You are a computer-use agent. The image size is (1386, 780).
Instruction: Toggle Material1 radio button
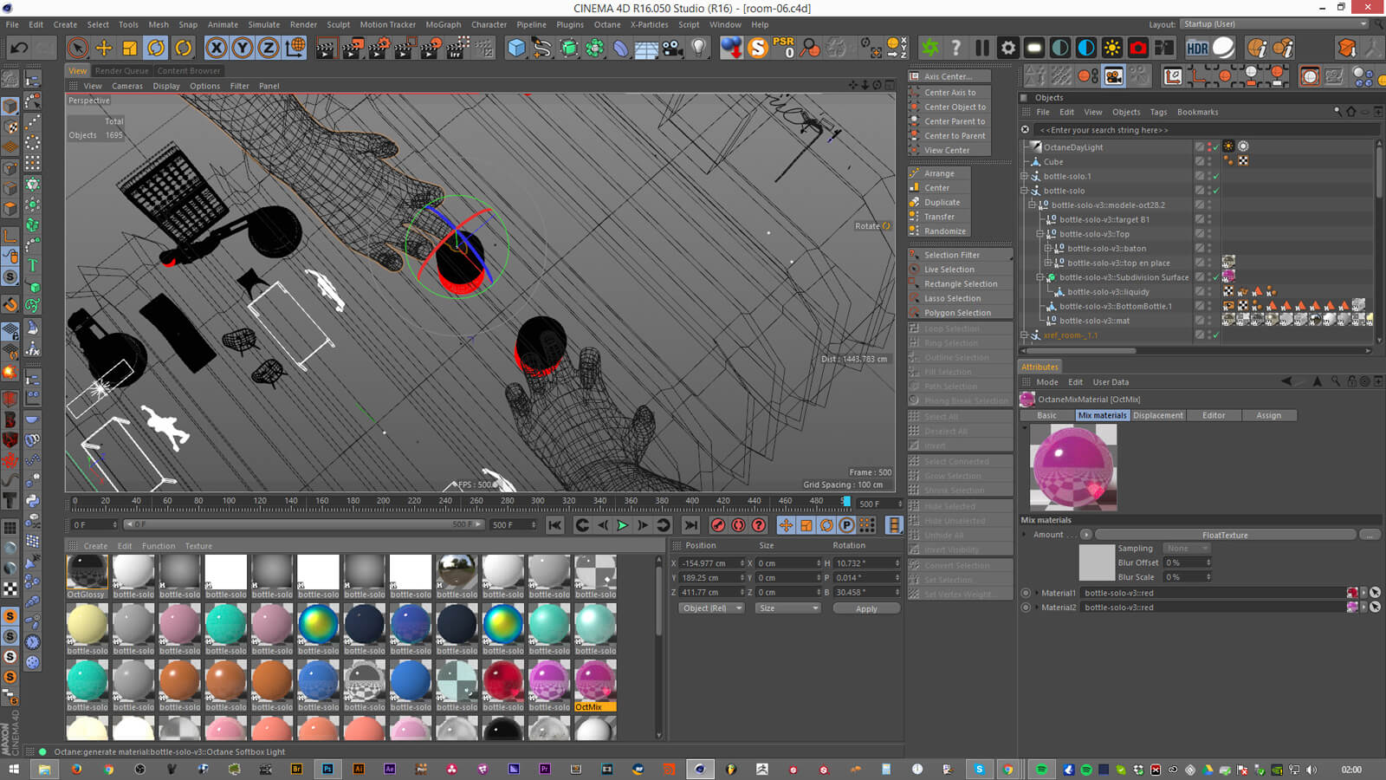tap(1026, 593)
